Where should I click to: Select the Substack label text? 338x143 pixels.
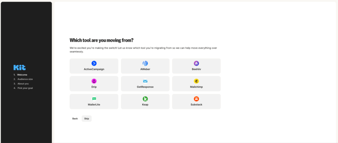point(196,105)
